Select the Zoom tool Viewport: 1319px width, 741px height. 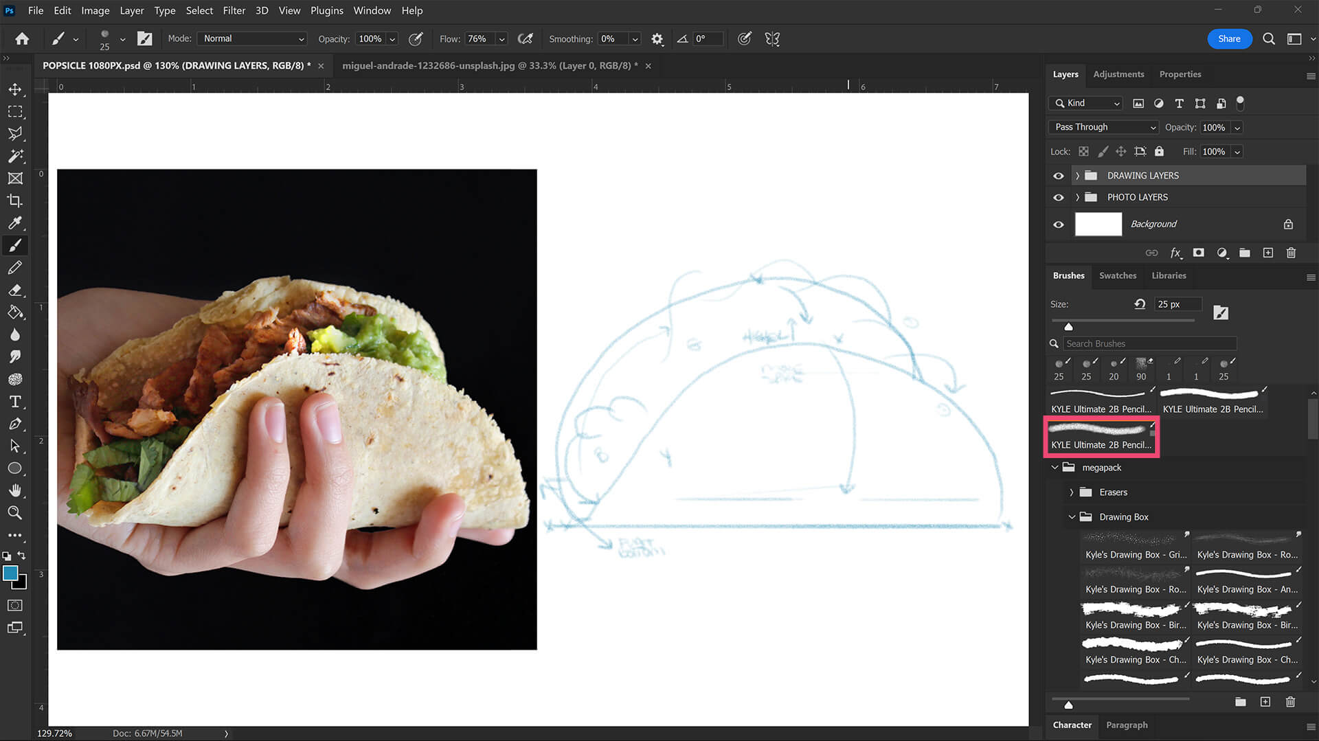point(15,512)
